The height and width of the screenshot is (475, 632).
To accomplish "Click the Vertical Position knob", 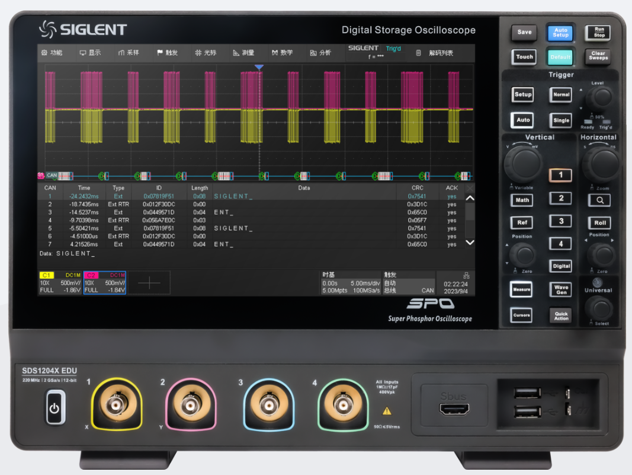I will click(x=524, y=255).
